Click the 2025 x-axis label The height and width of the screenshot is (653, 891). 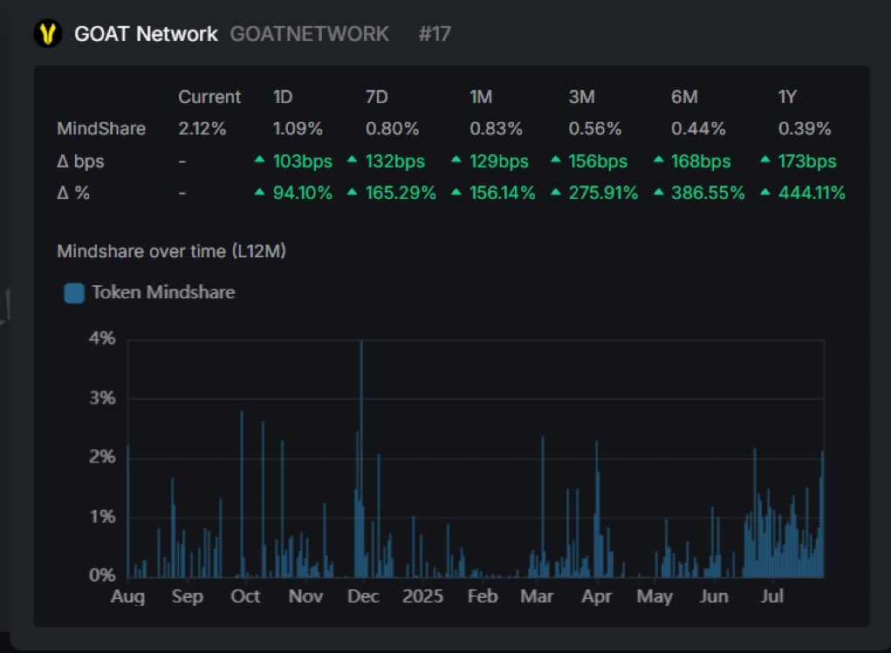(422, 596)
